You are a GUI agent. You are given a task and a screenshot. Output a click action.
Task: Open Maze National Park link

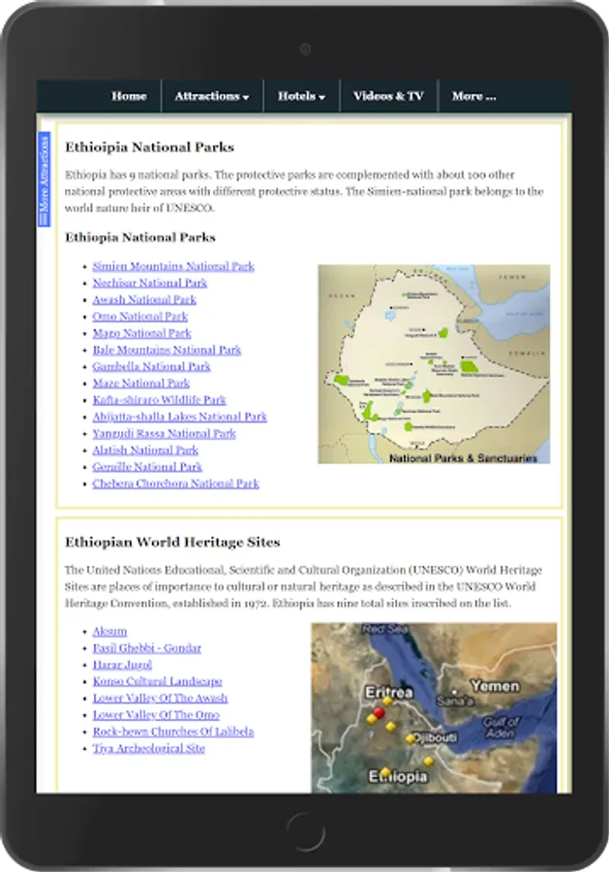141,383
